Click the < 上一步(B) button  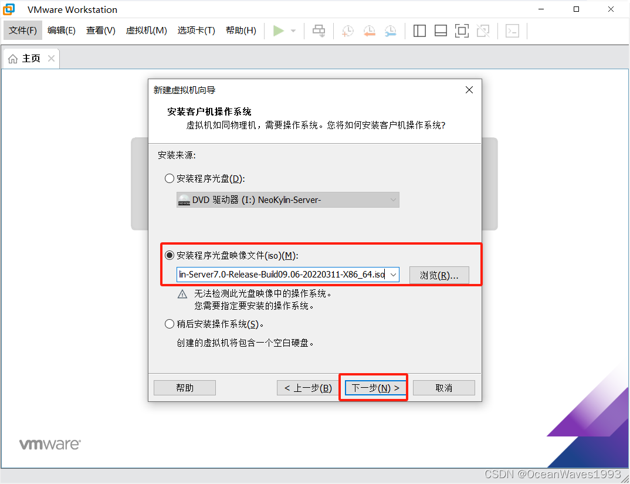(x=308, y=388)
